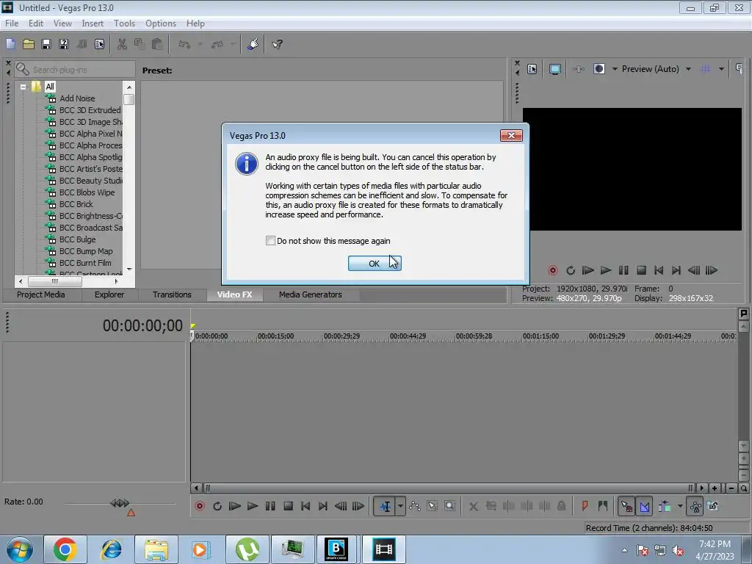
Task: Click the loop playback icon in timeline transport
Action: coord(217,506)
